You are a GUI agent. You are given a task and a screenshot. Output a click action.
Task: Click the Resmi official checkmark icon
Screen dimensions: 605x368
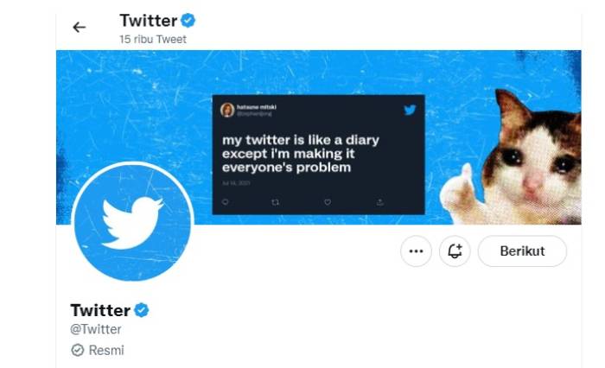point(78,350)
